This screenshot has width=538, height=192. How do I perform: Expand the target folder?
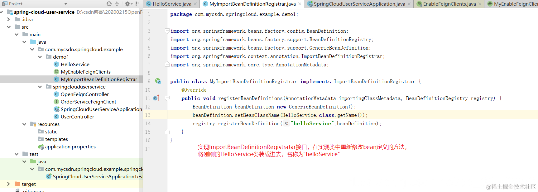point(9,184)
